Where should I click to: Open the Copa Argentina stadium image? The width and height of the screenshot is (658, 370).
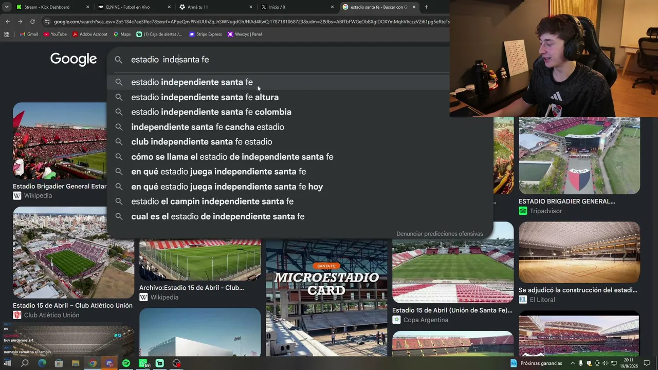(453, 262)
